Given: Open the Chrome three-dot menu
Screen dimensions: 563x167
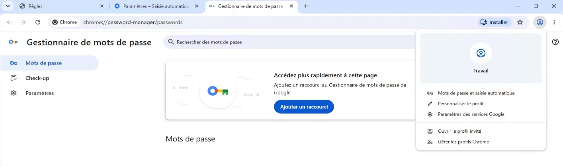Looking at the screenshot, I should point(554,22).
